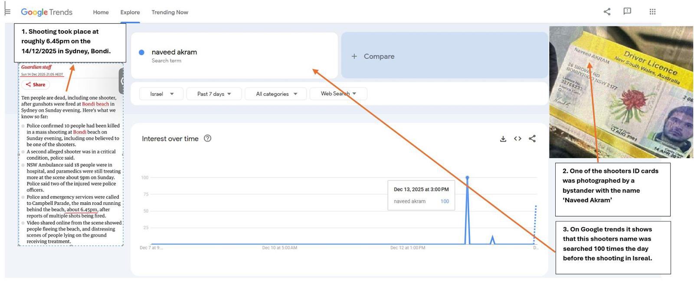Click the Guardian staff byline
This screenshot has height=282, width=694.
coord(36,67)
